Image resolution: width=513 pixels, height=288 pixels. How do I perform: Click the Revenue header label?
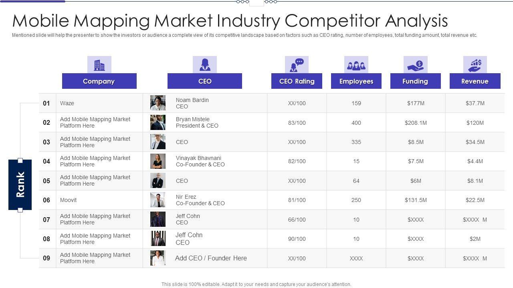coord(475,81)
